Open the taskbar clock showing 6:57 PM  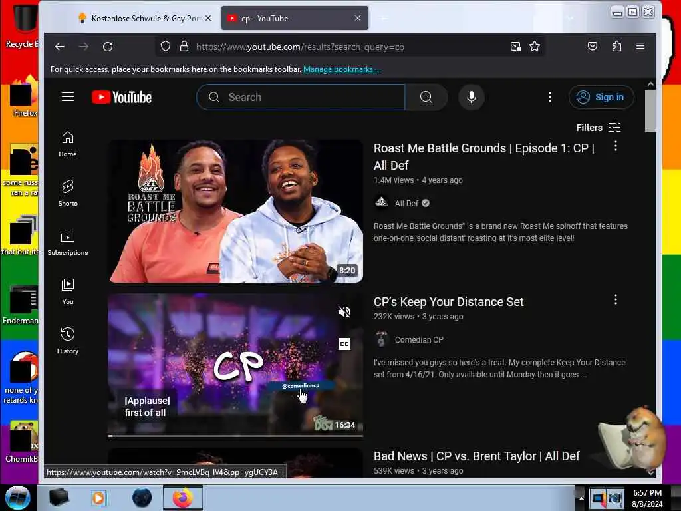tap(647, 498)
